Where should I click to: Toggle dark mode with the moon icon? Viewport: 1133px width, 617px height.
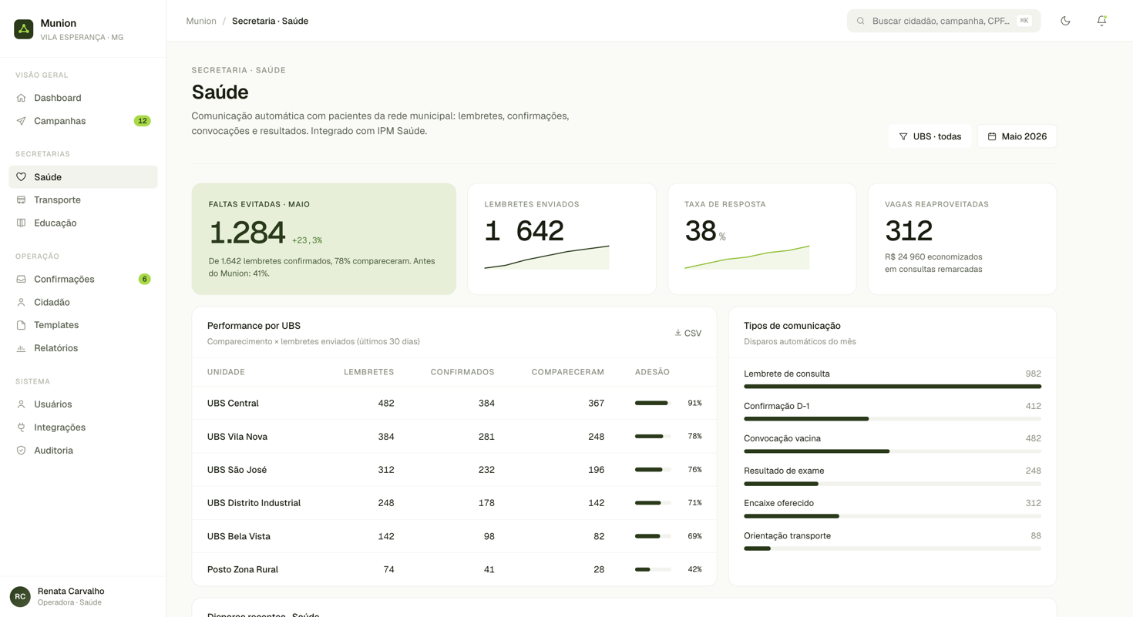click(x=1065, y=21)
